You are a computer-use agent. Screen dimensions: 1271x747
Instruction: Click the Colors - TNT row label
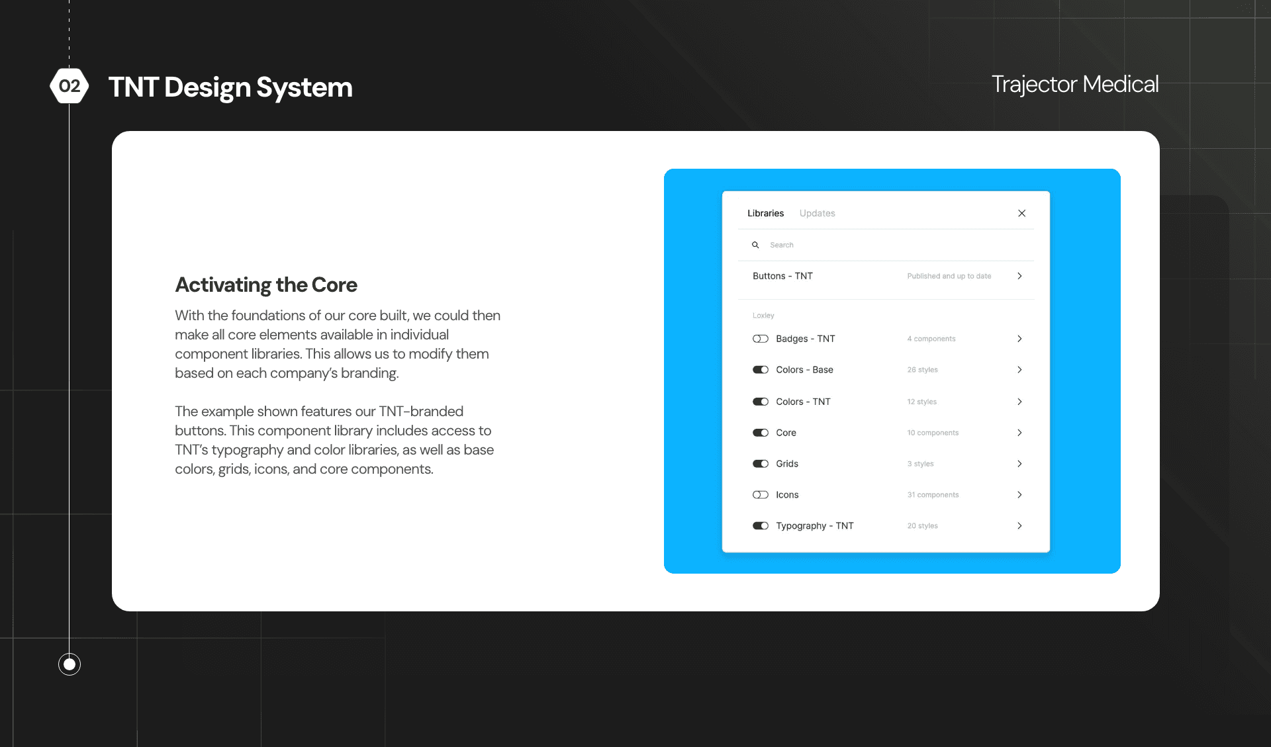click(803, 401)
